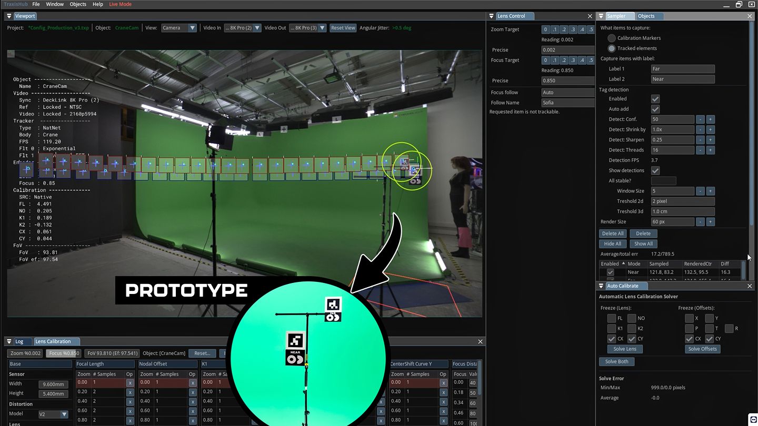758x426 pixels.
Task: Switch to the Objects tab
Action: 646,16
